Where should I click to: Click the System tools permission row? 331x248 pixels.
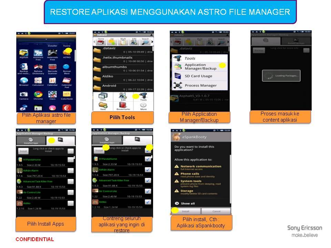pyautogui.click(x=198, y=184)
